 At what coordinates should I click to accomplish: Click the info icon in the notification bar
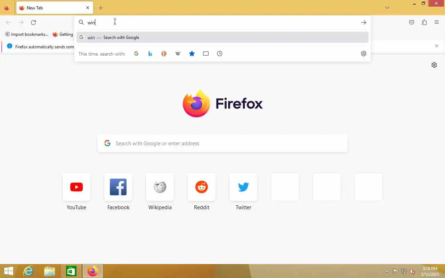(9, 46)
